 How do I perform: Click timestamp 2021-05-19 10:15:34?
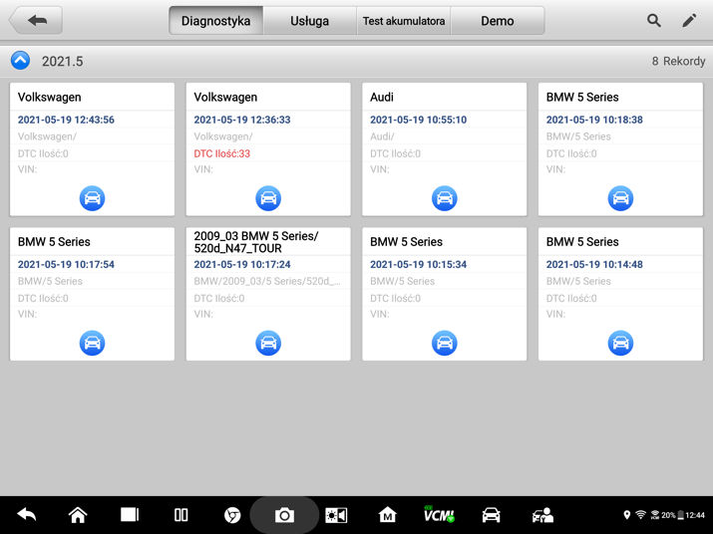click(x=419, y=264)
